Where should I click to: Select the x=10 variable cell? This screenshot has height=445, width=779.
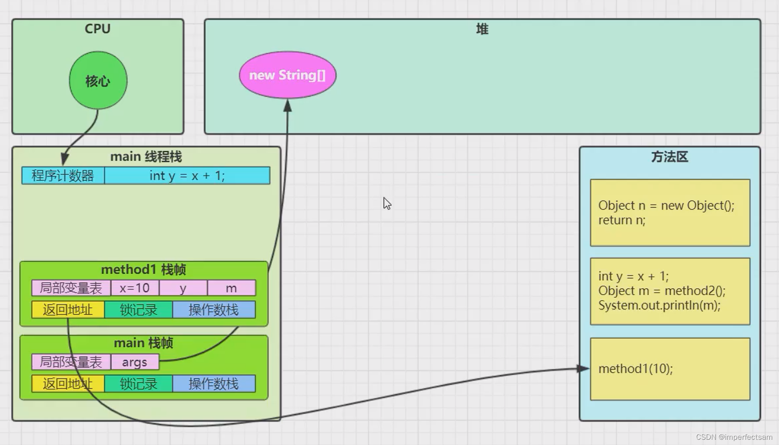pyautogui.click(x=135, y=288)
